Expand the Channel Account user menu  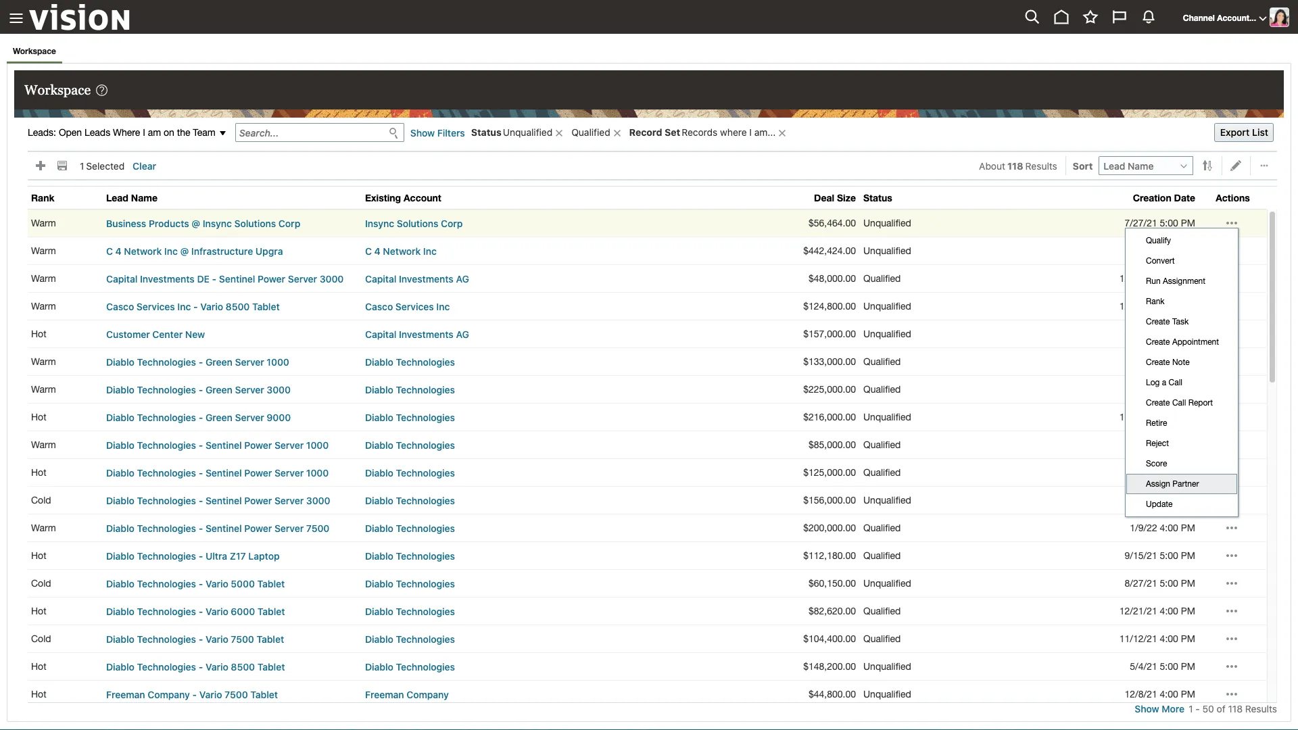pos(1224,18)
